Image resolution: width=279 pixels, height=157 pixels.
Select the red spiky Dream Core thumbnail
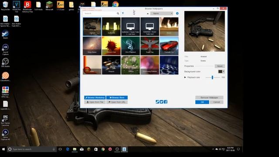coord(111,46)
